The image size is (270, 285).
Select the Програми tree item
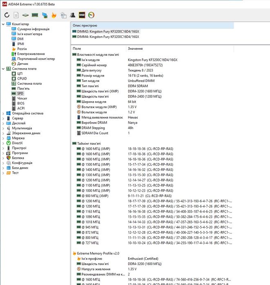(20, 153)
